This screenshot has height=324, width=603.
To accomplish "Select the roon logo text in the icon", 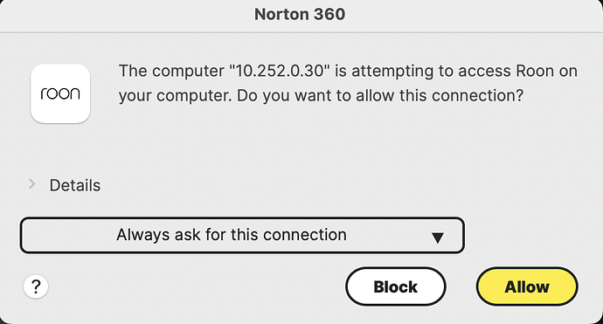I will coord(60,93).
